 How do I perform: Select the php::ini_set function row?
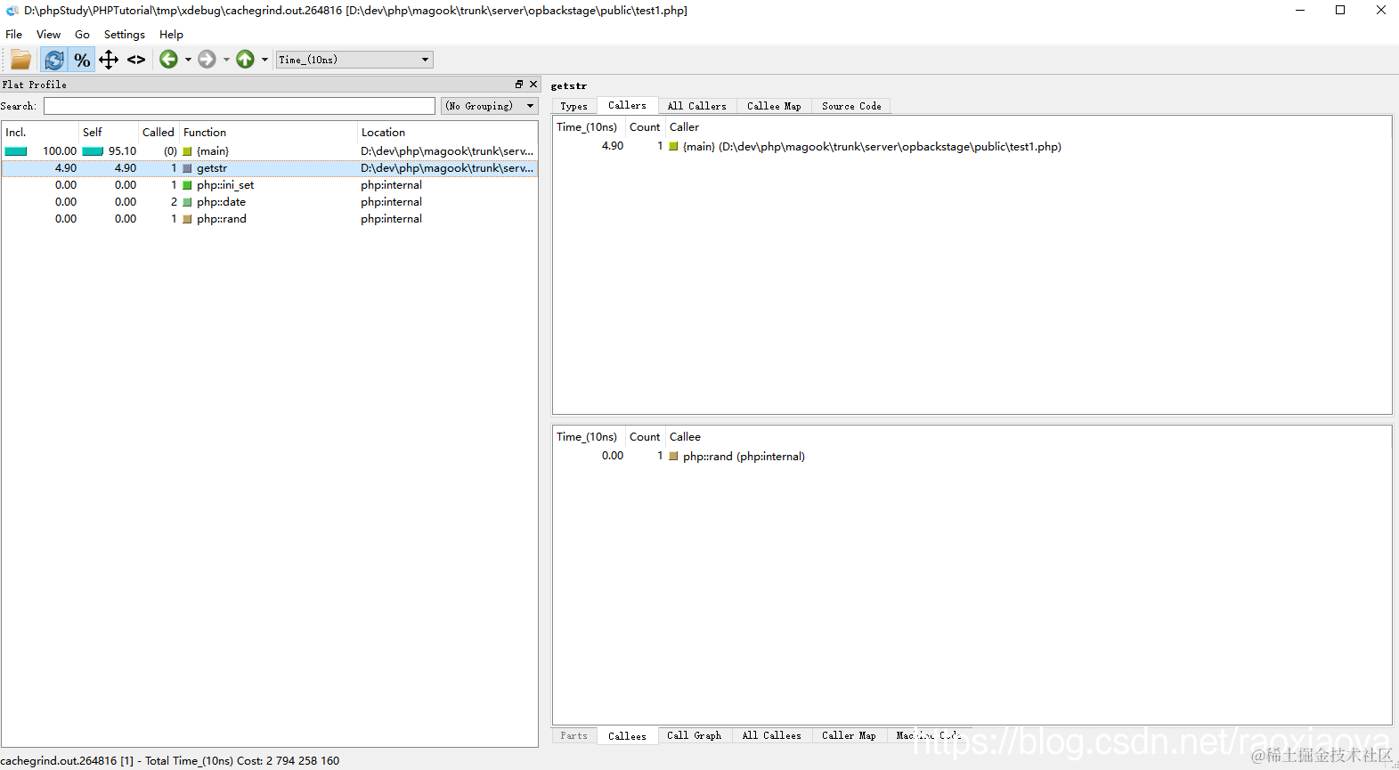(269, 185)
